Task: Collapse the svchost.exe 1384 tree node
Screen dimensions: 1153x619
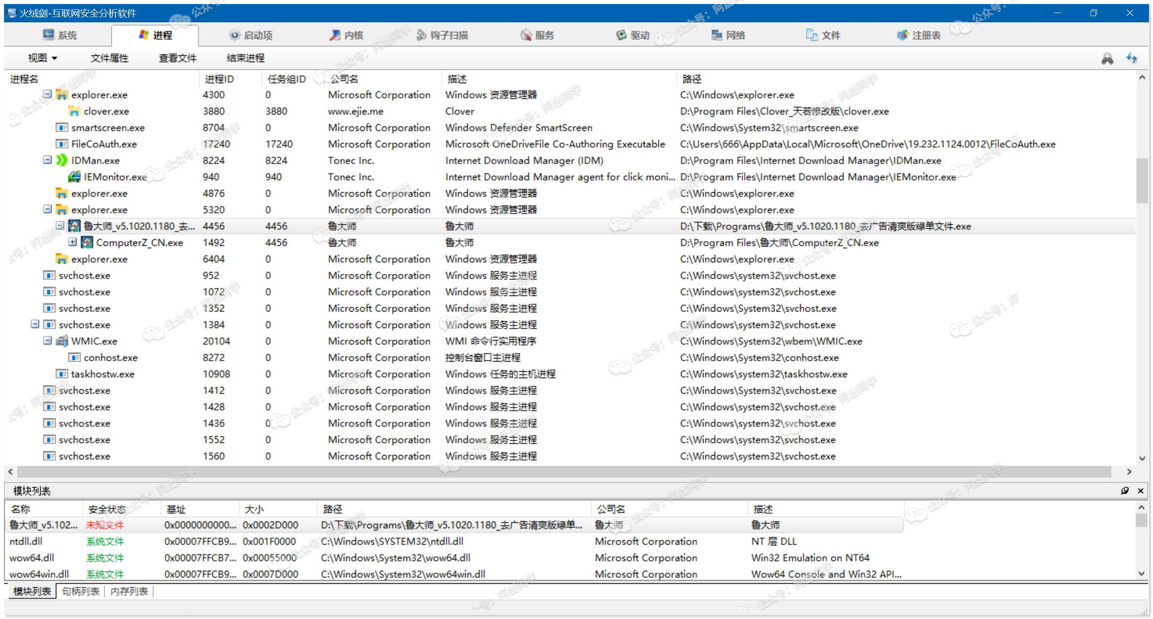Action: (x=34, y=324)
